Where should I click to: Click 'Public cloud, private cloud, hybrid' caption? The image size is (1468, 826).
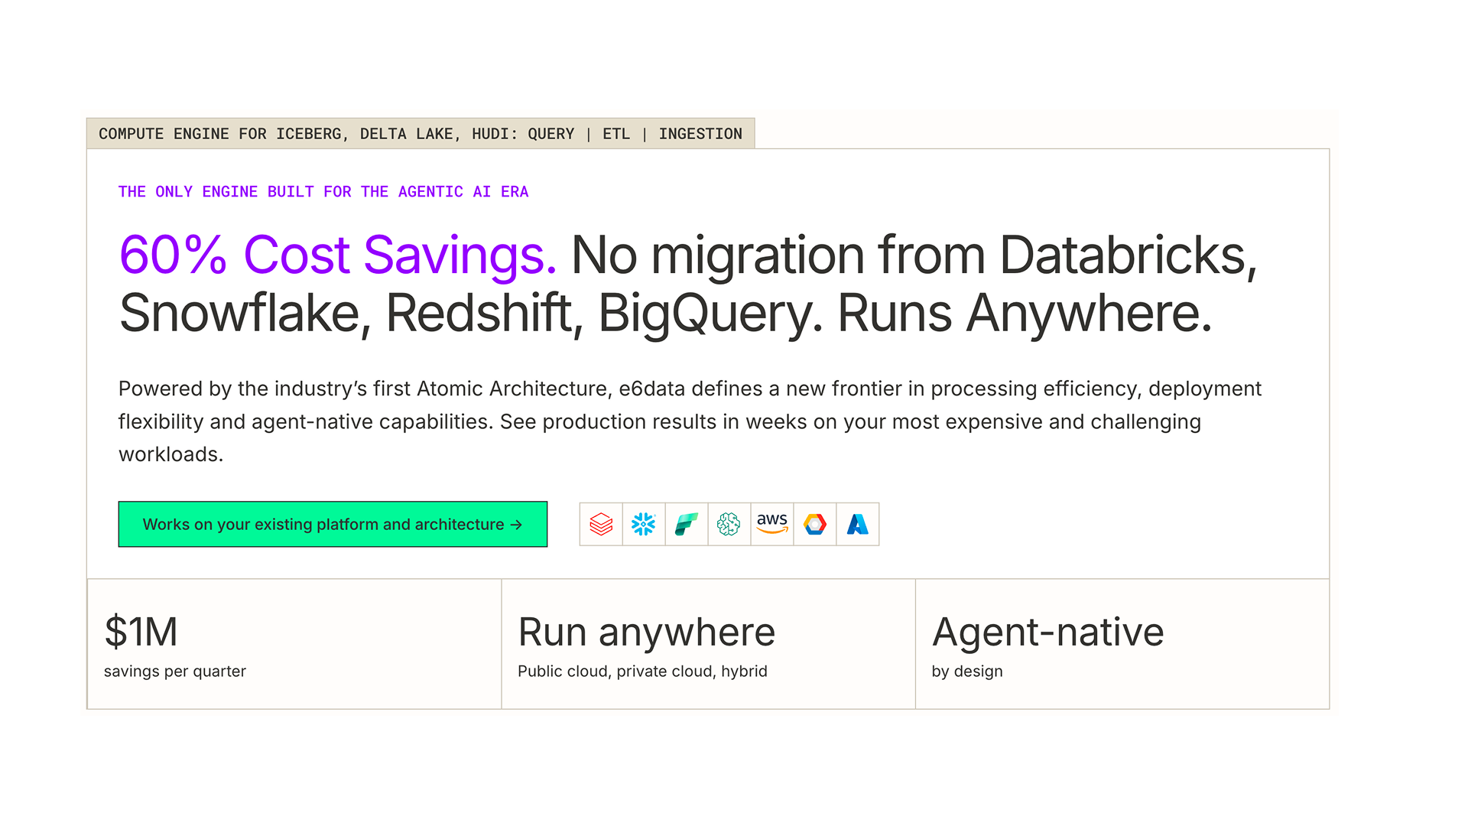(x=642, y=672)
